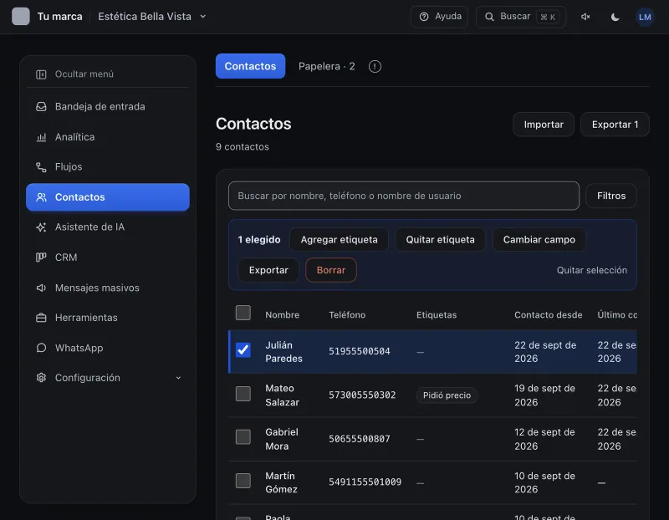Viewport: 669px width, 520px height.
Task: Click the CRM kanban icon
Action: (x=41, y=257)
